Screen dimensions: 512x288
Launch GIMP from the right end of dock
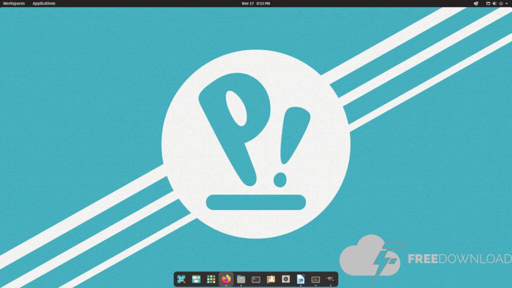pyautogui.click(x=330, y=279)
